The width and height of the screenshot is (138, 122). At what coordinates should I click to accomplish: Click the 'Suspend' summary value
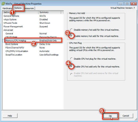point(43,27)
